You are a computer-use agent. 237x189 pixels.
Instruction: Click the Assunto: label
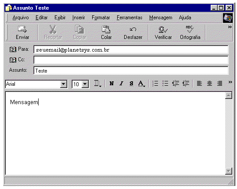[18, 70]
